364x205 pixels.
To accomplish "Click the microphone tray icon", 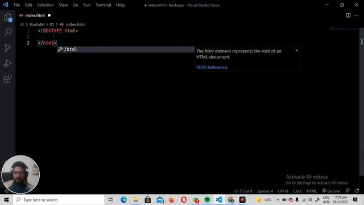I will pyautogui.click(x=297, y=200).
